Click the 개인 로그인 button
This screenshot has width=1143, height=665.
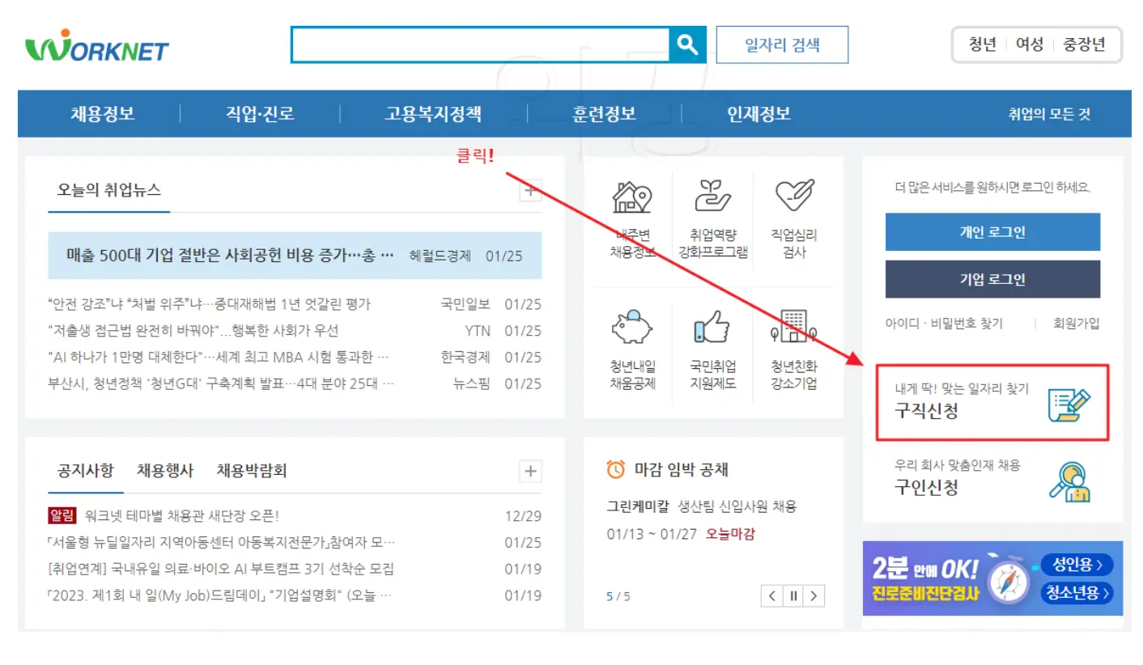click(x=992, y=232)
